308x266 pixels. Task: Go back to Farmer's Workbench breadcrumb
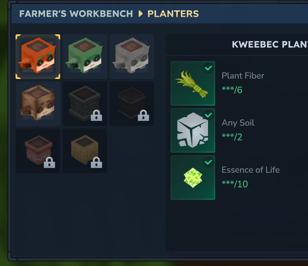point(76,14)
